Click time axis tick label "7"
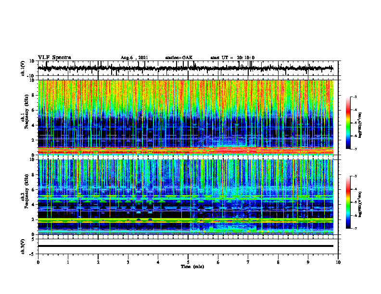Screen dimensions: 381x294 click(x=248, y=262)
